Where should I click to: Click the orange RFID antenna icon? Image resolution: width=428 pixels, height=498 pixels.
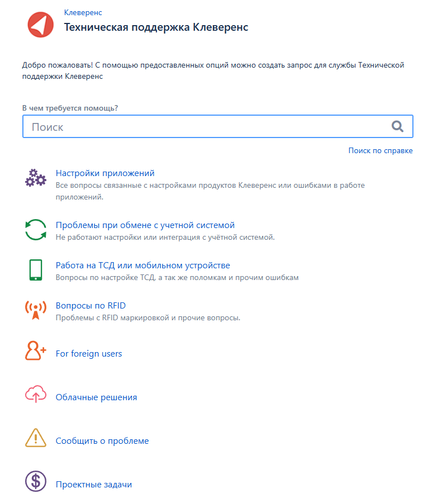click(x=36, y=310)
